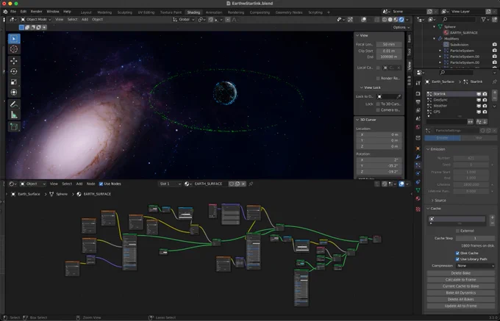Screen dimensions: 500x321
Task: Toggle X-ray in viewport header
Action: pyautogui.click(x=377, y=19)
